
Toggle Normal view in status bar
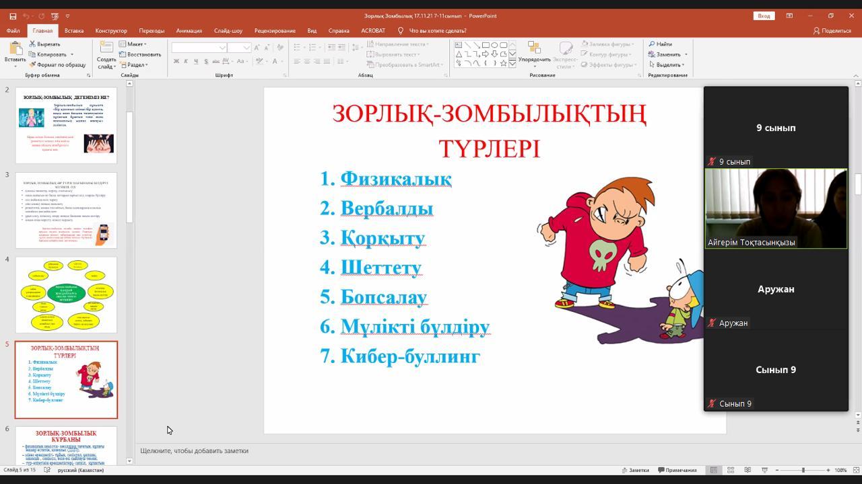(714, 470)
